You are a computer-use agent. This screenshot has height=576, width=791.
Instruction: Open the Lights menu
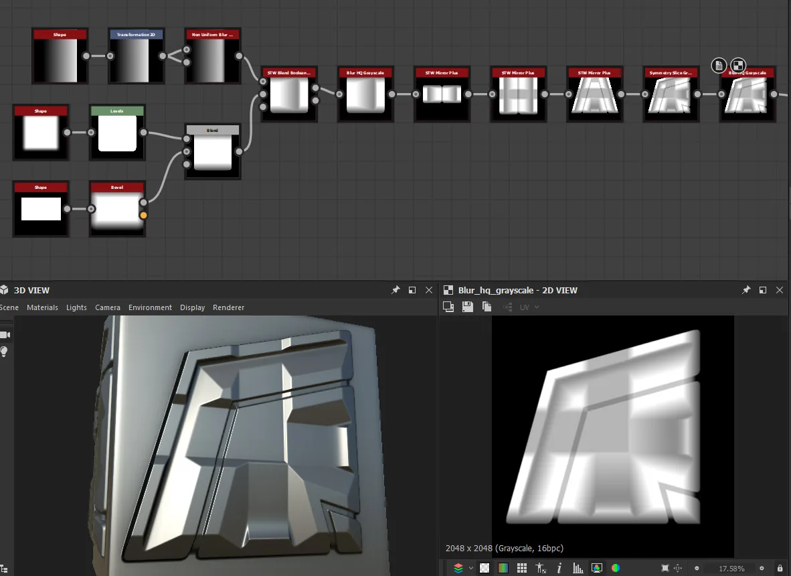(77, 307)
